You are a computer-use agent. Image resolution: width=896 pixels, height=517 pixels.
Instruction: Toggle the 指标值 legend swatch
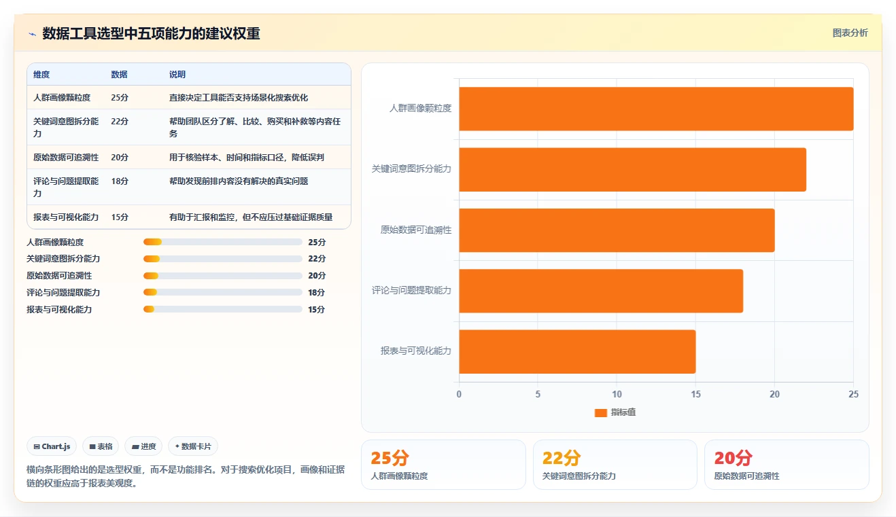click(x=600, y=412)
